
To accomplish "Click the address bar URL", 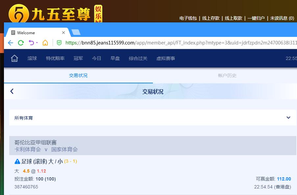I will tap(181, 43).
